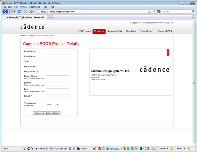
Task: Open the Edit menu
Action: tap(10, 7)
